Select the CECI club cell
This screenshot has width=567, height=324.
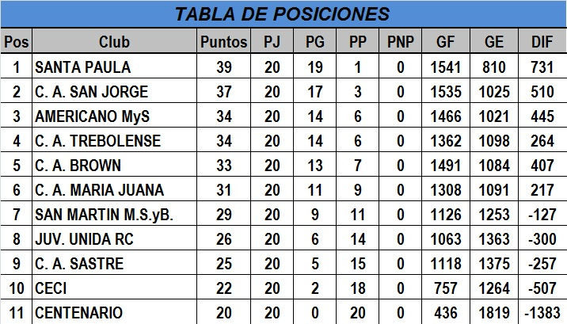pyautogui.click(x=114, y=288)
